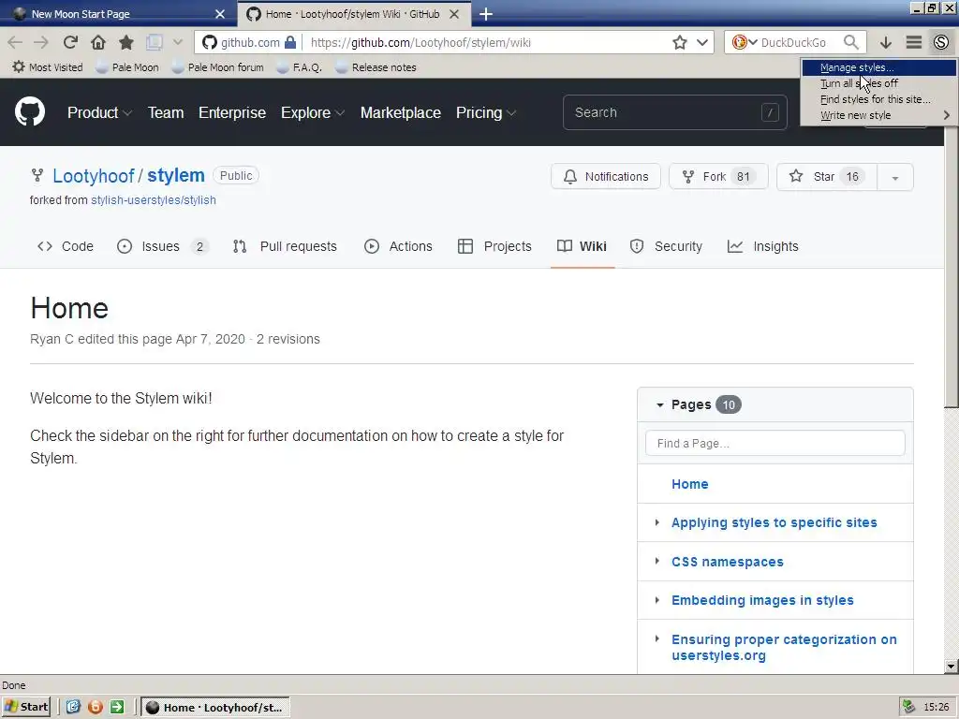
Task: Open the stylish-userstyles/stylish fork link
Action: pyautogui.click(x=153, y=200)
